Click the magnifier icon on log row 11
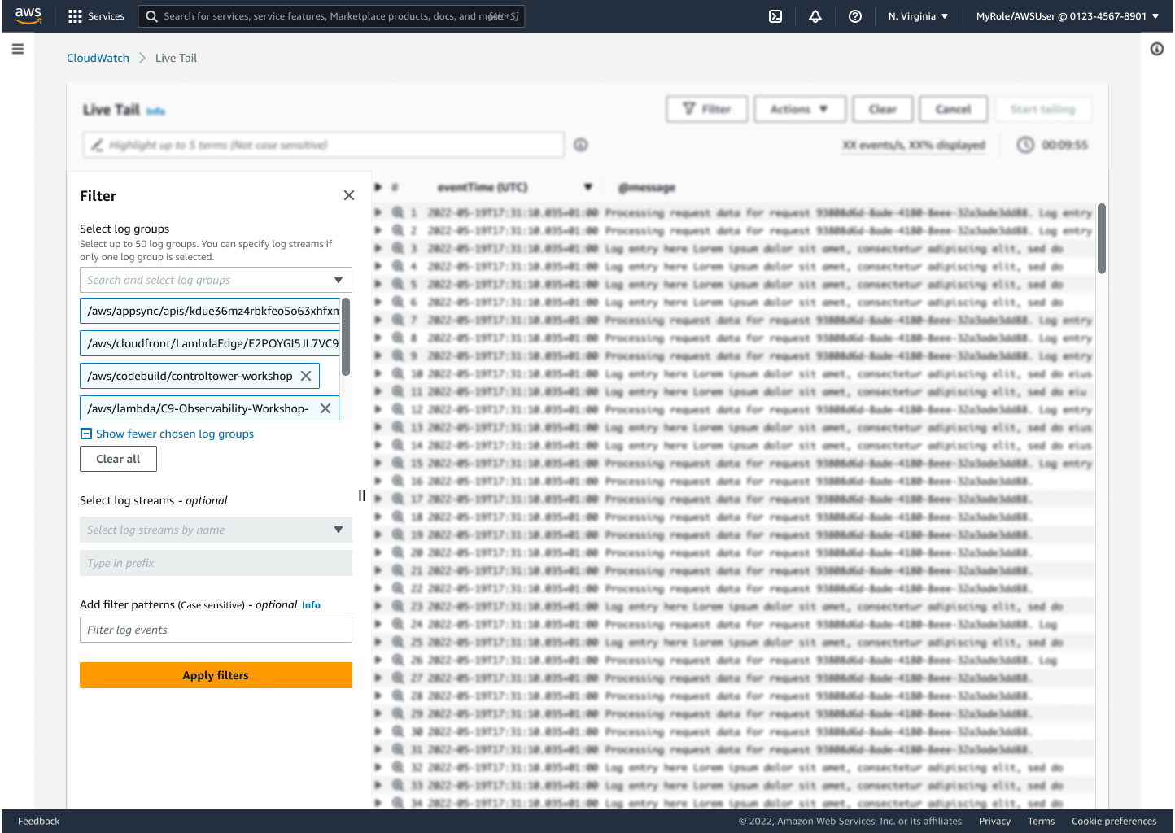 click(x=398, y=391)
